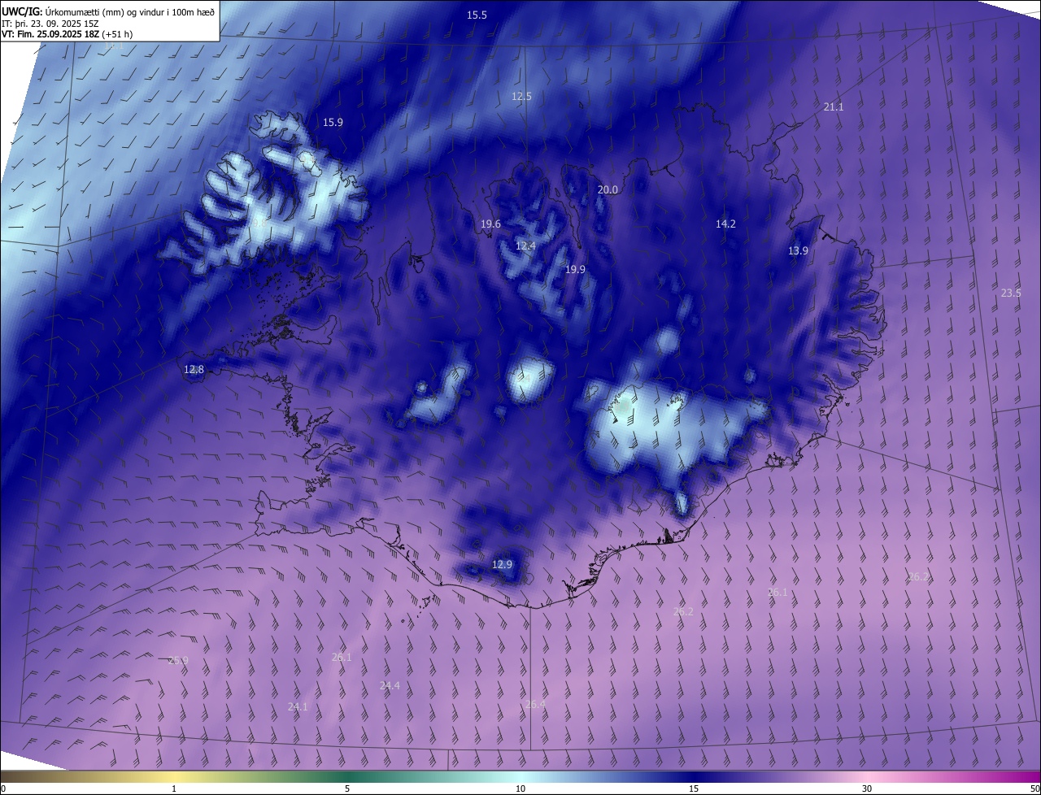
Task: Click the 12.8 value label
Action: pos(194,370)
